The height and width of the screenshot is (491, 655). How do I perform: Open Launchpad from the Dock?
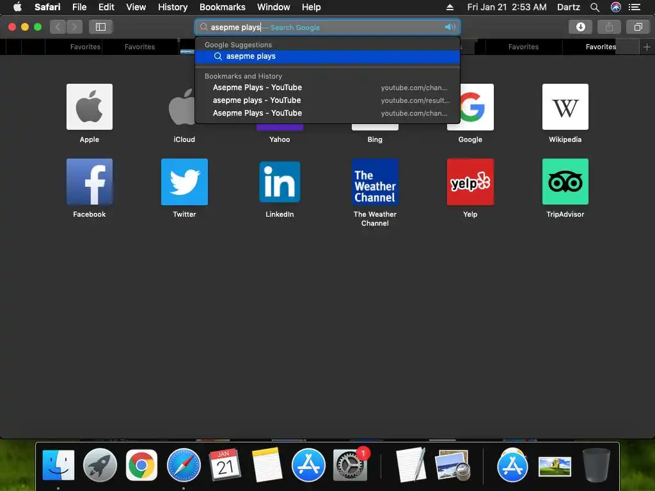click(x=100, y=465)
